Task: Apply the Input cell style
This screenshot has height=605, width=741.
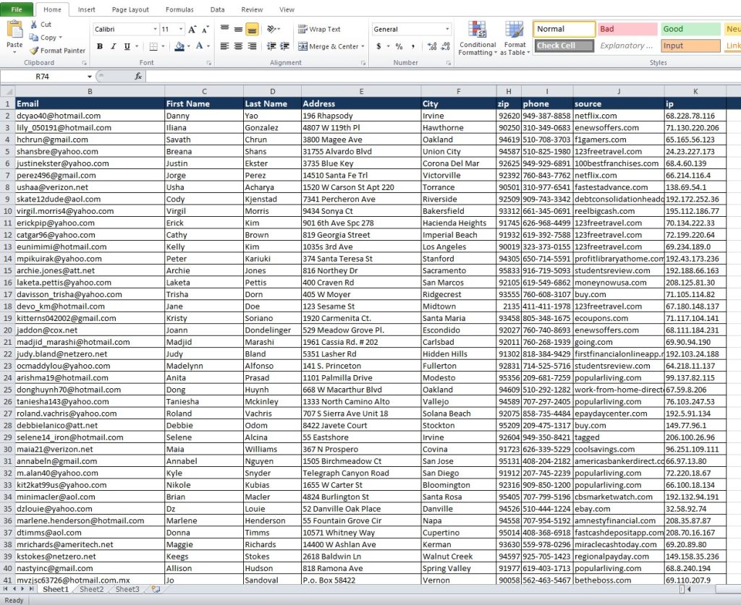Action: coord(690,46)
